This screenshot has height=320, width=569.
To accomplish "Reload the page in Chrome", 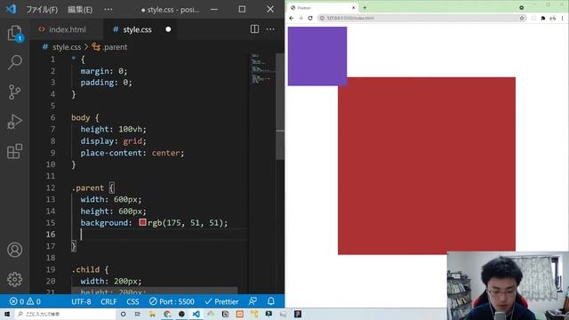I will [x=310, y=18].
